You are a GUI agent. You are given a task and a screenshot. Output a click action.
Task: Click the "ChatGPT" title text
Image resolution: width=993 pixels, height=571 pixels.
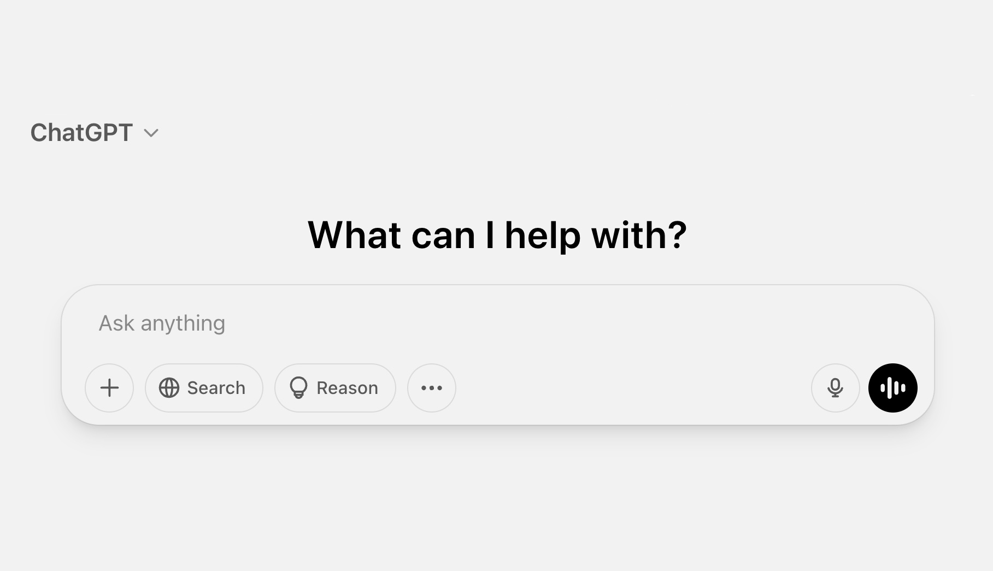coord(81,133)
